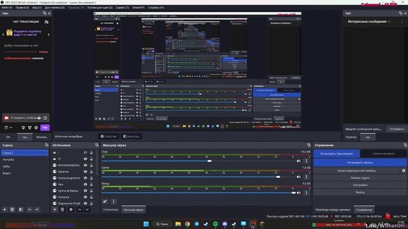This screenshot has height=229, width=408.
Task: Lock the Рулетка source
Action: pyautogui.click(x=91, y=172)
